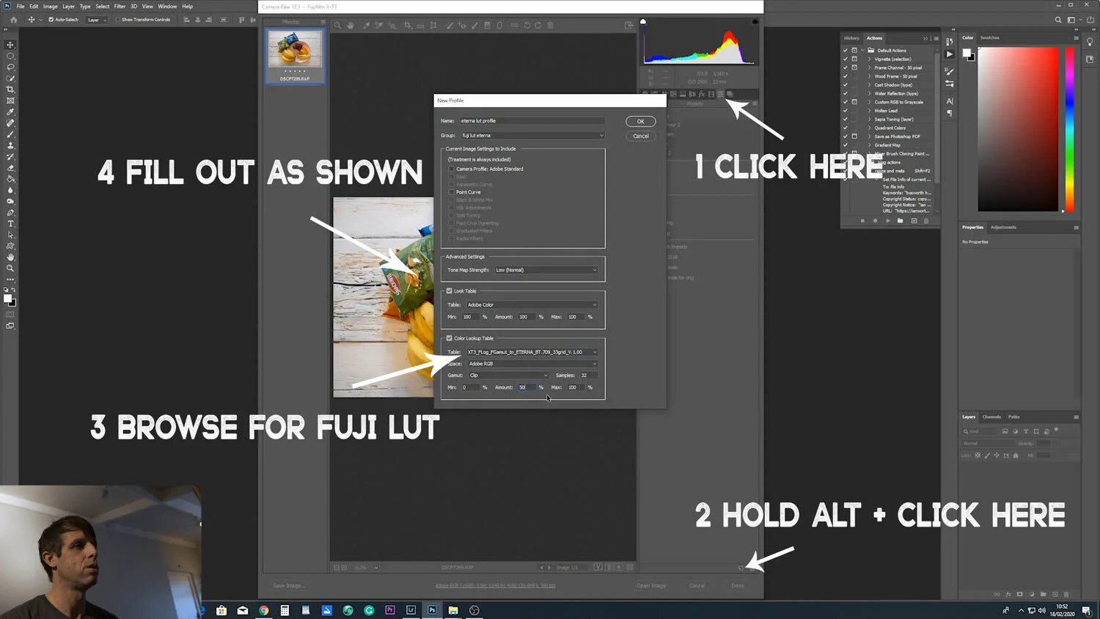This screenshot has height=619, width=1100.
Task: Click Save Image button in Camera Raw
Action: coord(288,586)
